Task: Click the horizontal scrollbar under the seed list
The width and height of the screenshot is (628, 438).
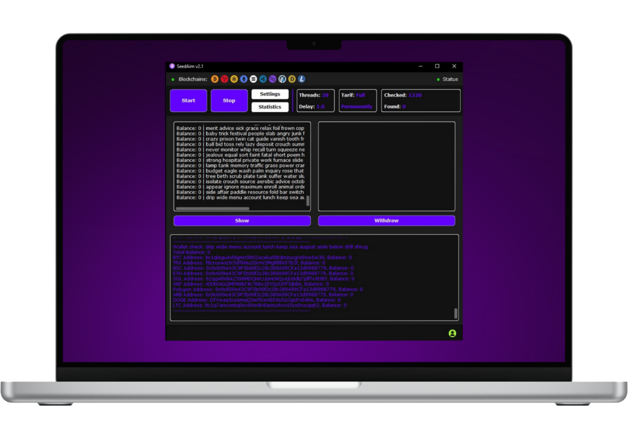Action: coord(212,209)
